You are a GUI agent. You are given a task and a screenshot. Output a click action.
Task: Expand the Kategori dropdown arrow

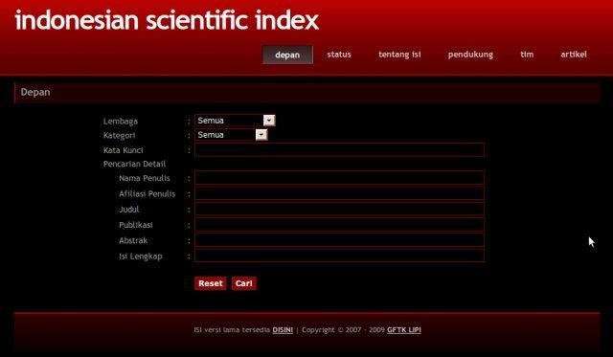261,135
